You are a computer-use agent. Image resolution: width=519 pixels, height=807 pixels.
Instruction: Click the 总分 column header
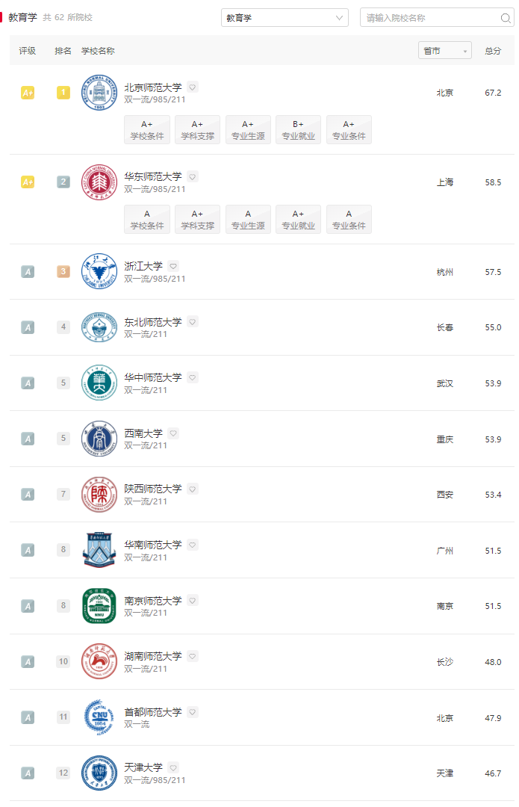pos(493,50)
